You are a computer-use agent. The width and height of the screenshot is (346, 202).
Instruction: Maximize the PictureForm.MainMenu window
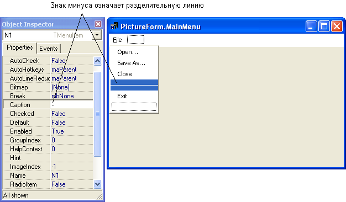tap(324, 26)
